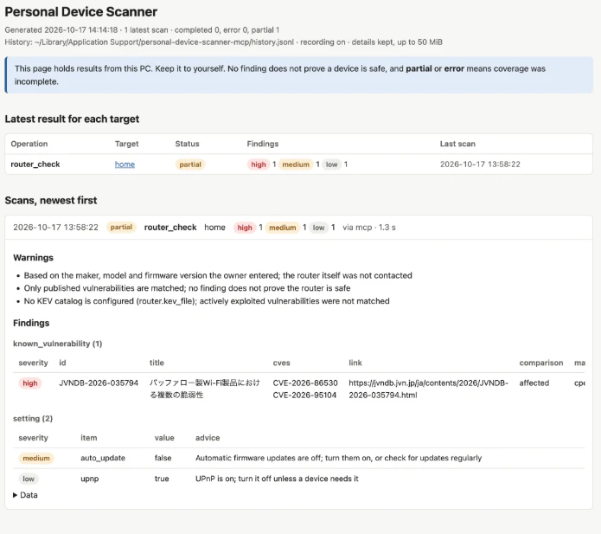The image size is (601, 534).
Task: Click the low severity badge in the upnp row
Action: click(x=29, y=479)
